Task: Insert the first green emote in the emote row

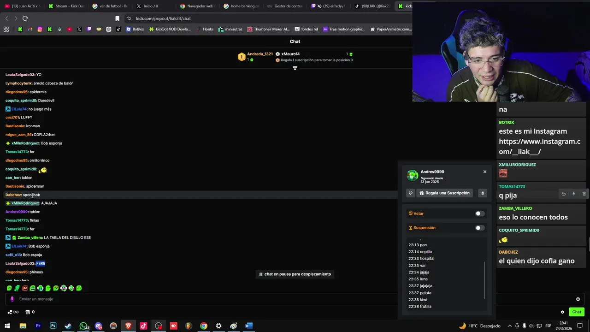Action: [9, 288]
